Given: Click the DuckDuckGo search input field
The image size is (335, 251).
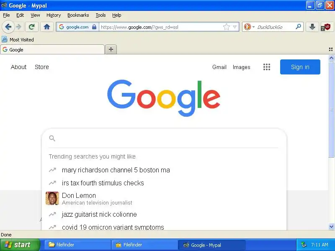Looking at the screenshot, I should pyautogui.click(x=275, y=27).
